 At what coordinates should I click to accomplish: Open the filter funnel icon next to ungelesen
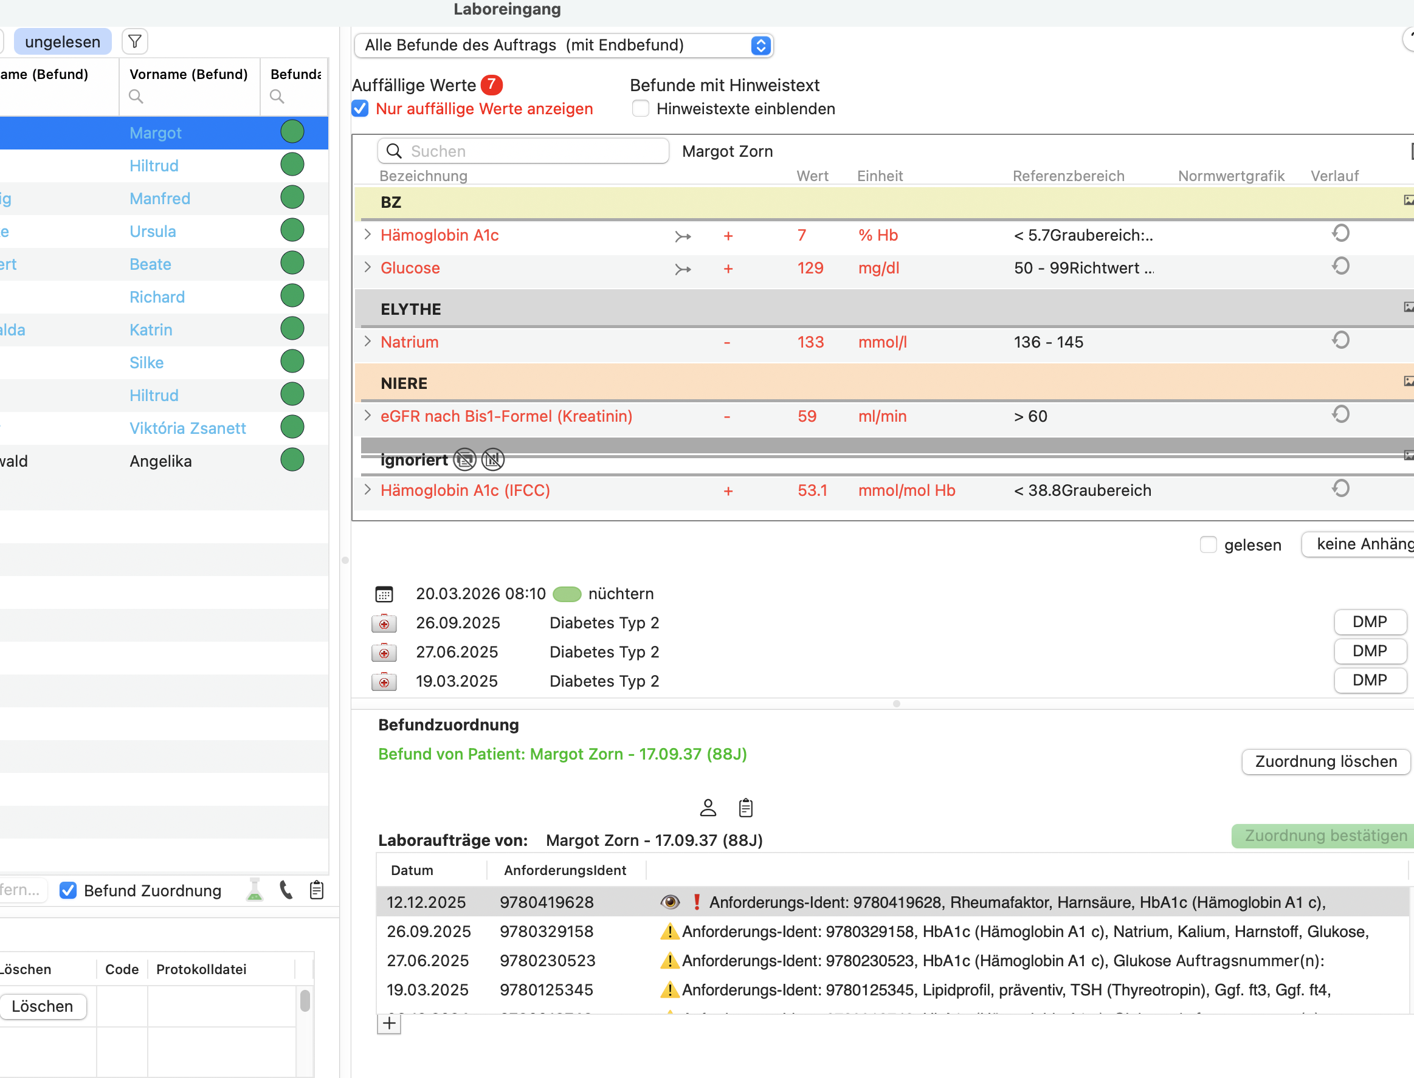[135, 42]
